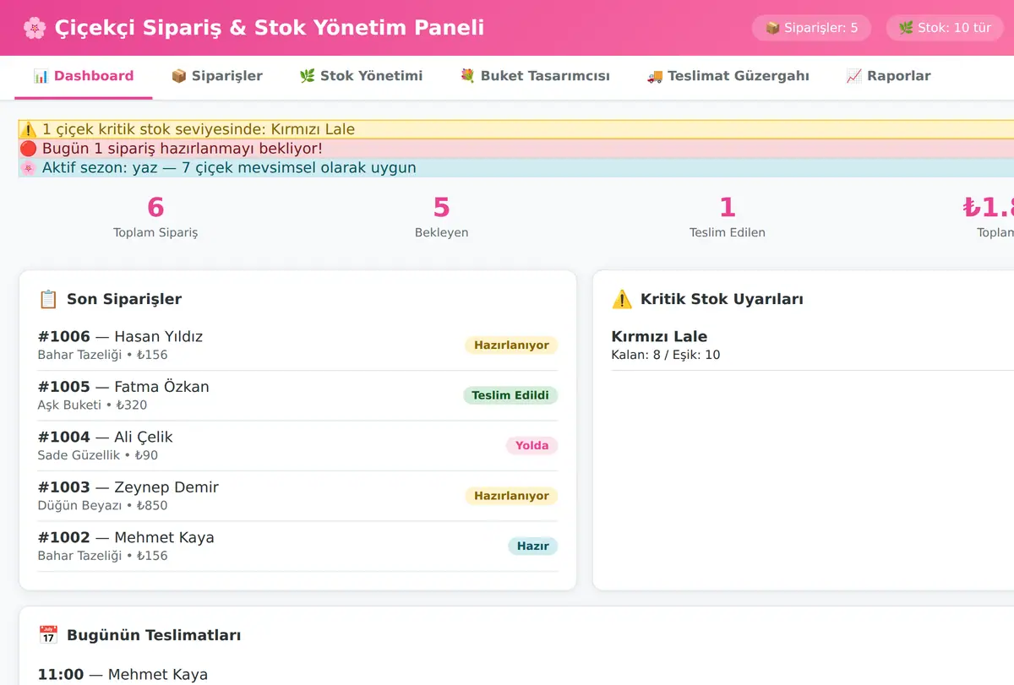Click the graph icon on Raporlar tab
This screenshot has height=685, width=1014.
pos(853,76)
